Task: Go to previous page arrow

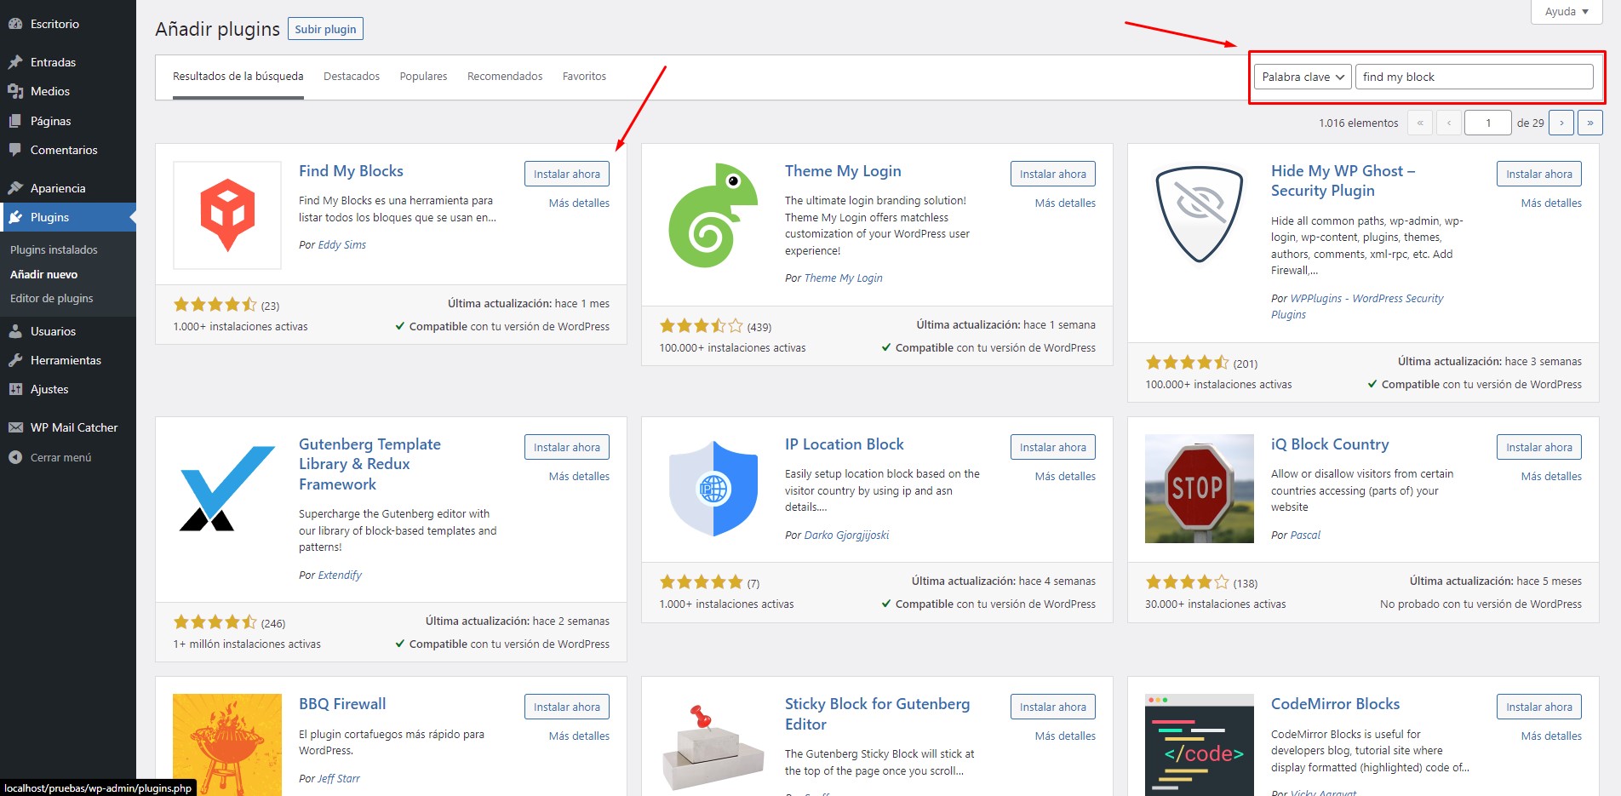Action: click(1449, 123)
